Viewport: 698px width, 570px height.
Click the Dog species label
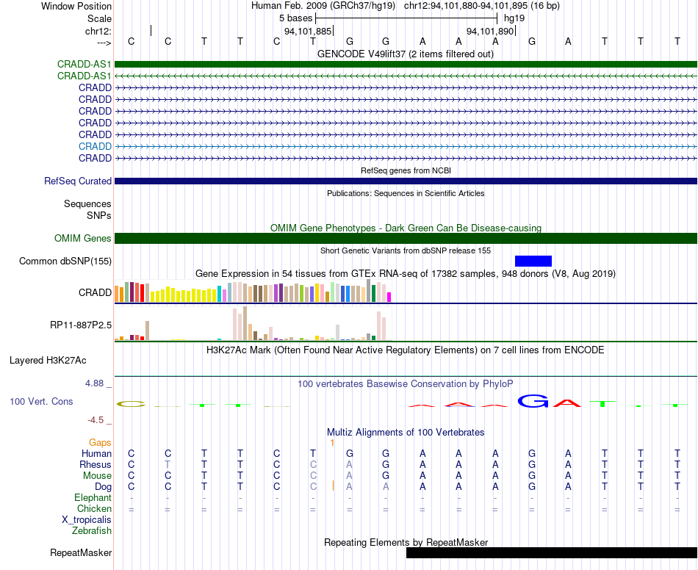point(104,487)
